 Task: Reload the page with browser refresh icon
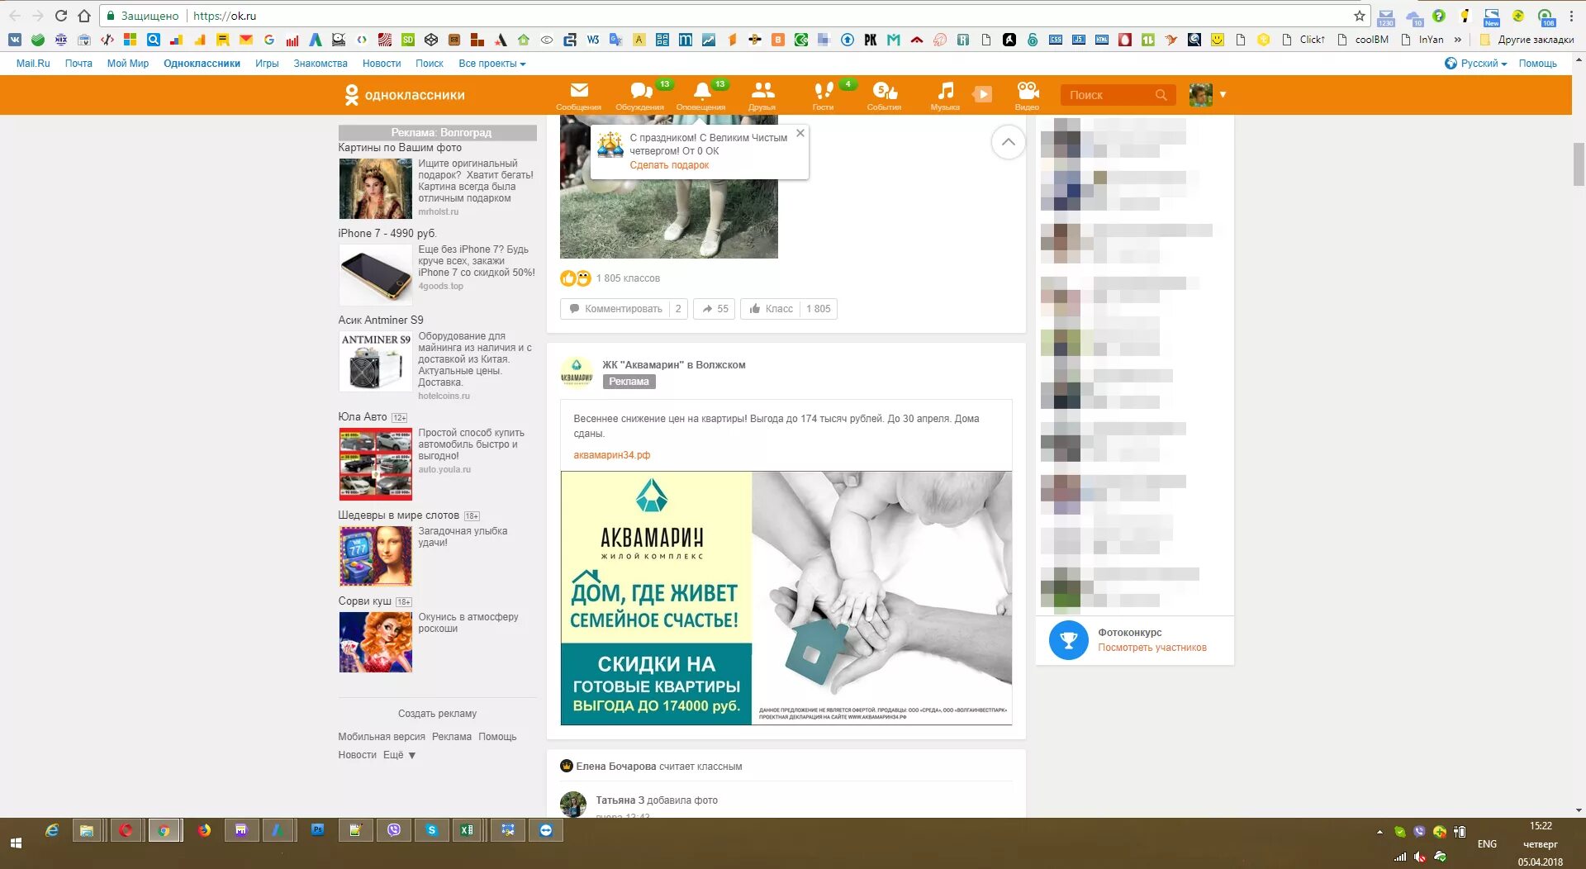(x=60, y=16)
